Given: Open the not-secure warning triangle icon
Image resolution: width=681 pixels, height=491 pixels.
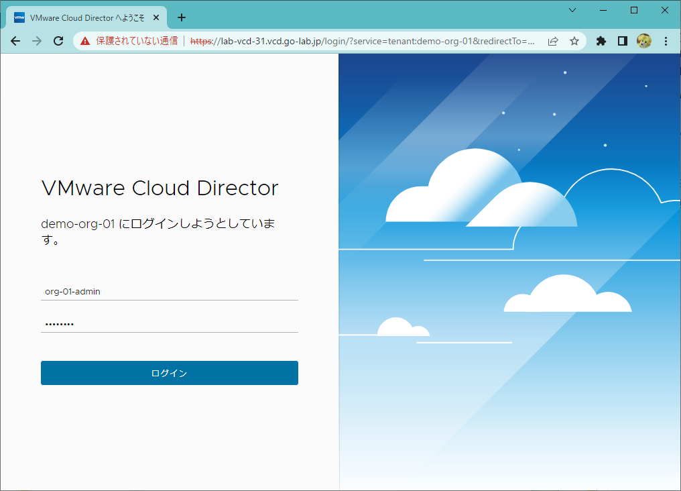Looking at the screenshot, I should [85, 41].
